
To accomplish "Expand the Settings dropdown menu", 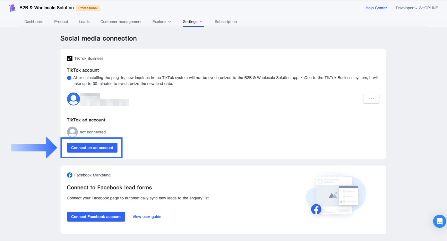I will click(193, 22).
